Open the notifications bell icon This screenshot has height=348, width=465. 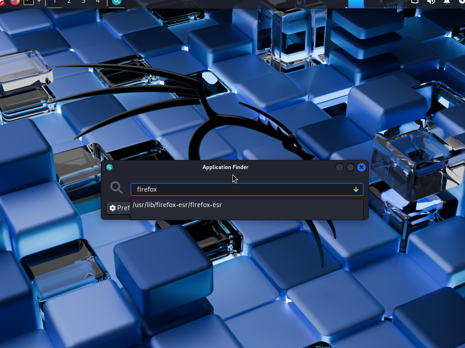[447, 2]
